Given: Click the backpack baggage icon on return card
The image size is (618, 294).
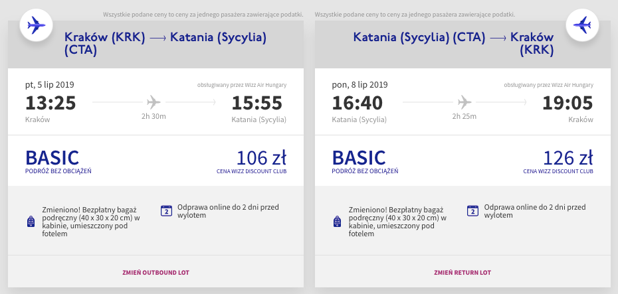Looking at the screenshot, I should [338, 222].
